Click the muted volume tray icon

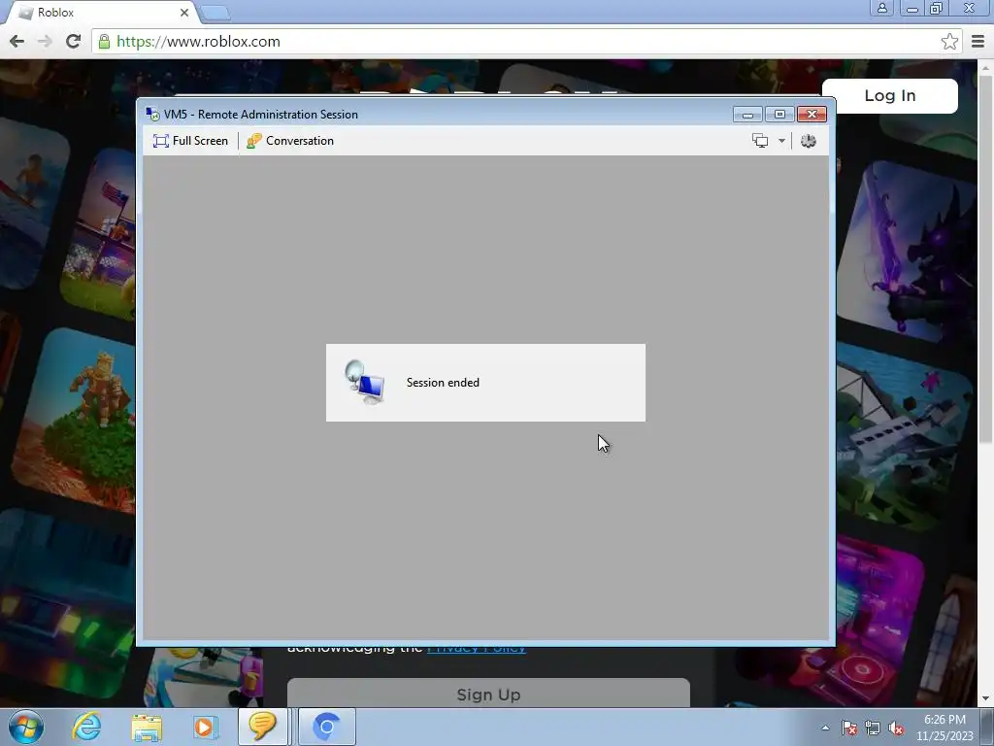click(896, 728)
